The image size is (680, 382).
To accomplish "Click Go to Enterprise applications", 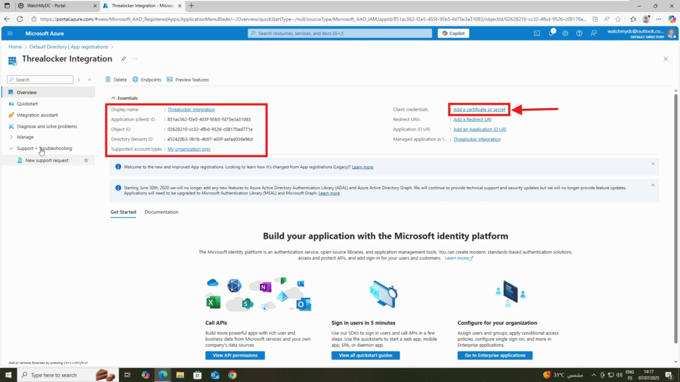I will pos(495,355).
